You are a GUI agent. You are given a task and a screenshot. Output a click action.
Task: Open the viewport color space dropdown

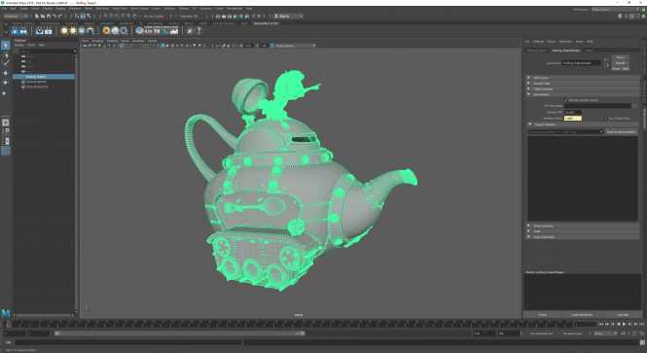click(x=295, y=46)
